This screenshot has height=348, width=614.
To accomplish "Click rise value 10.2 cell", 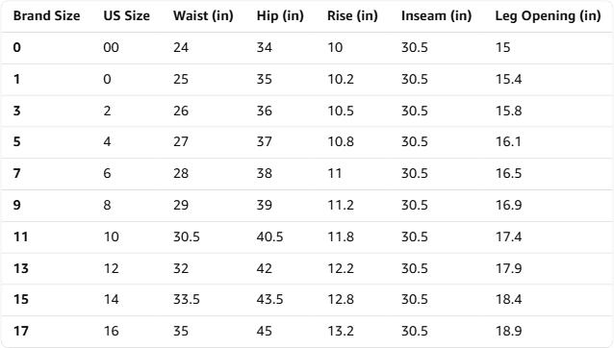I will point(341,79).
